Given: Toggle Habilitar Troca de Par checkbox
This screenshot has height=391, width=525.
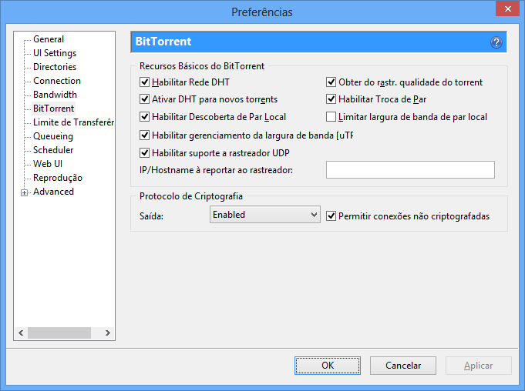Looking at the screenshot, I should click(331, 99).
